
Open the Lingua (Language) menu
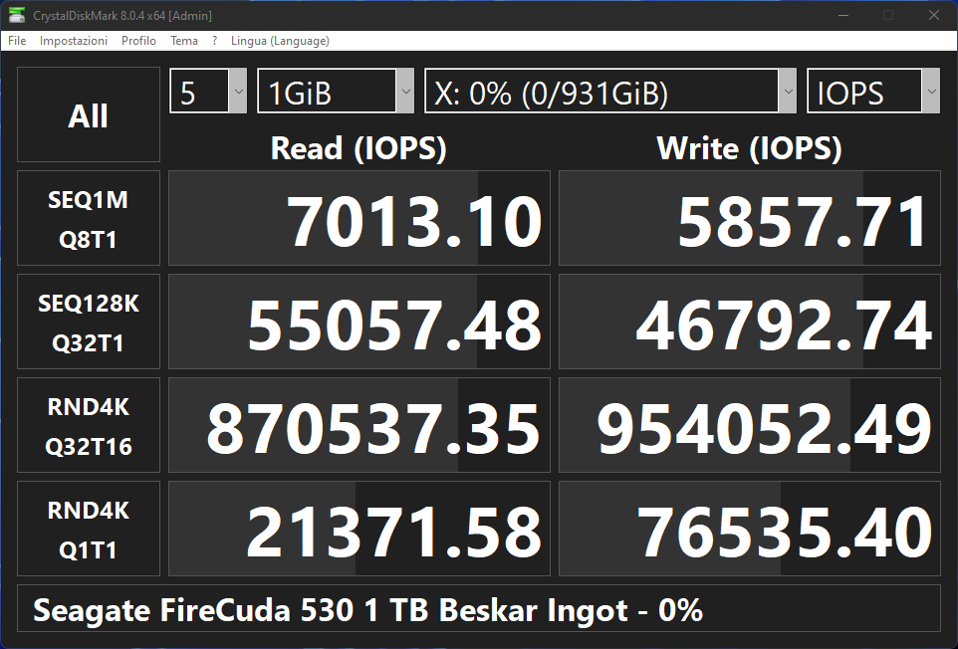(280, 41)
